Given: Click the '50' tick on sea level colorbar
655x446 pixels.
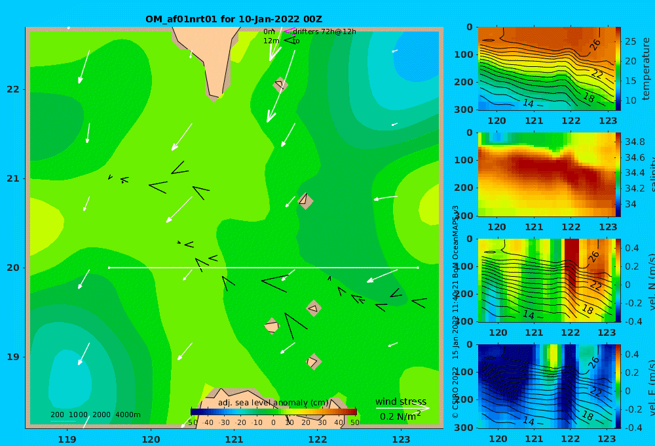Looking at the screenshot, I should click(354, 422).
